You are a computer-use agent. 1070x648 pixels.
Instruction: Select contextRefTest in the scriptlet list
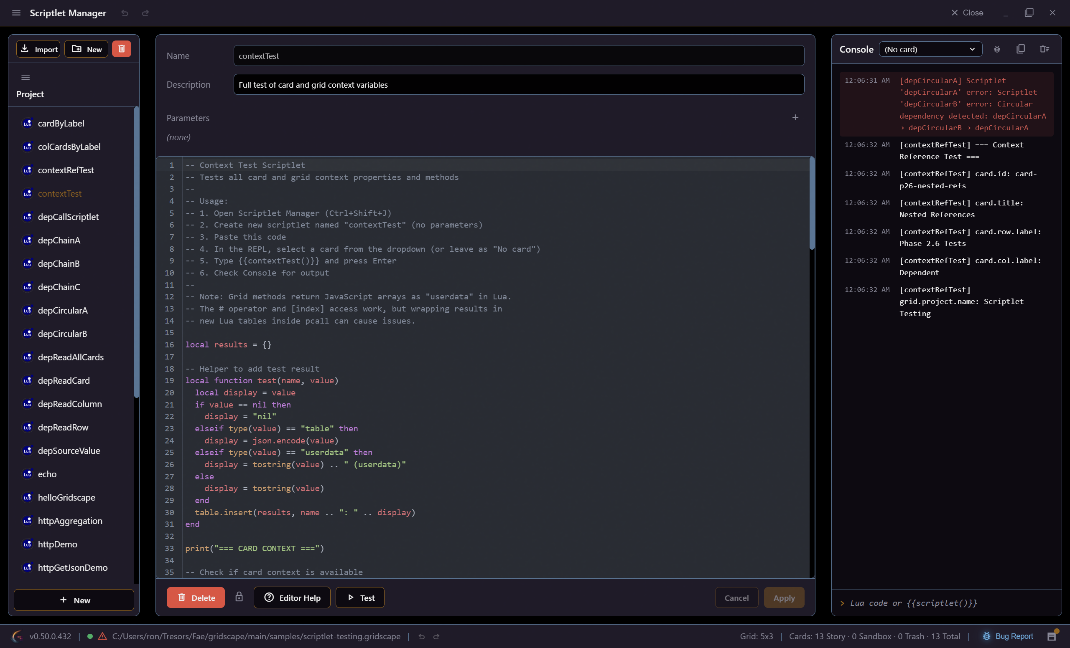66,170
